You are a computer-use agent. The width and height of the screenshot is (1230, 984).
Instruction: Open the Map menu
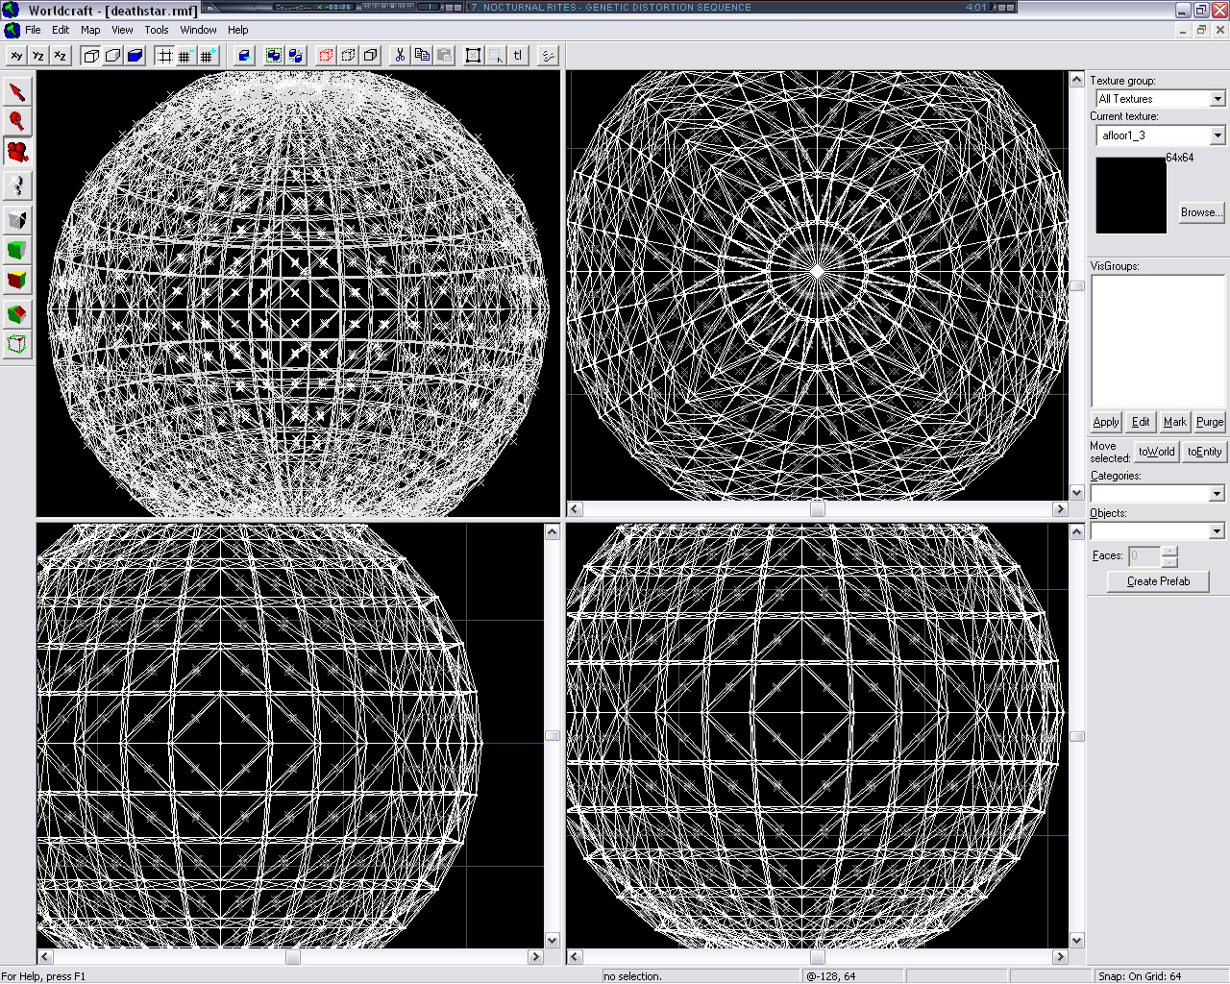90,30
